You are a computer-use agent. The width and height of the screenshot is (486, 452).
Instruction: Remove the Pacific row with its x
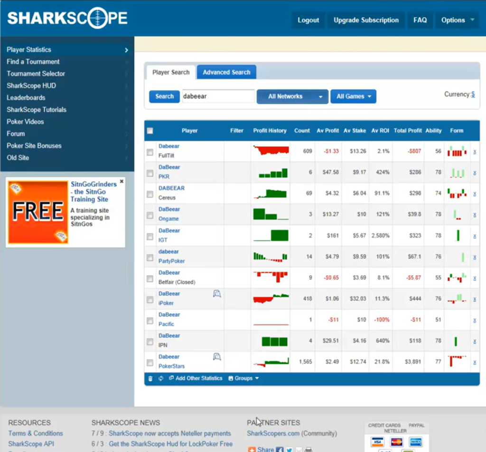[x=475, y=321]
